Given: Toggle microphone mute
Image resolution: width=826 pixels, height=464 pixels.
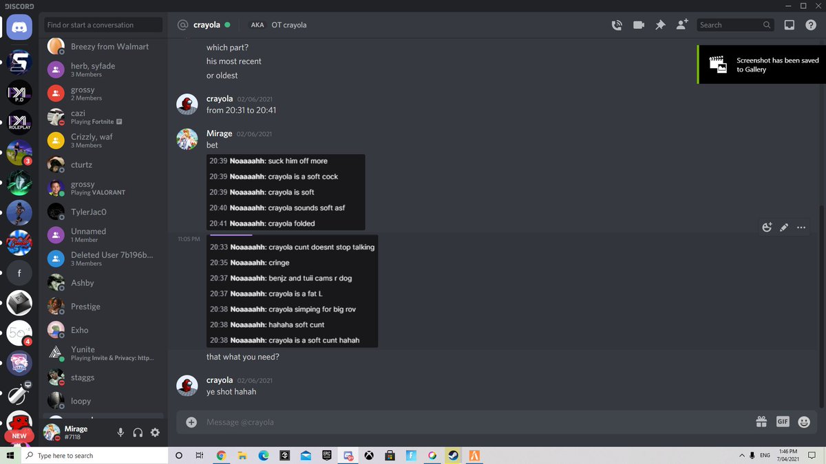Looking at the screenshot, I should 120,432.
